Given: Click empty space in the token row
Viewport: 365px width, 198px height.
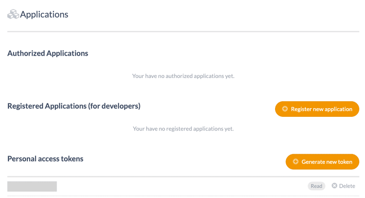Looking at the screenshot, I should tap(182, 186).
